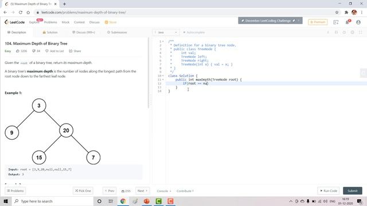This screenshot has height=206, width=367.
Task: Toggle the Autocomplete option
Action: pyautogui.click(x=194, y=32)
